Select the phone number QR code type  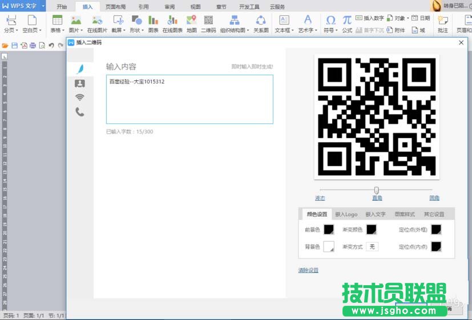coord(80,112)
